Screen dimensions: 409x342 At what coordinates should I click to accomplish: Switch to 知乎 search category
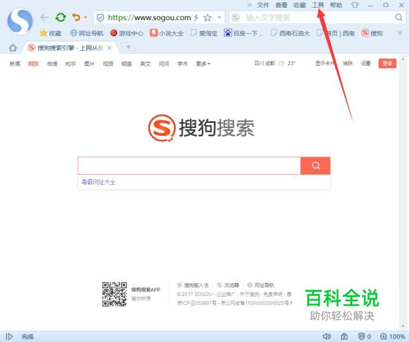pos(71,64)
